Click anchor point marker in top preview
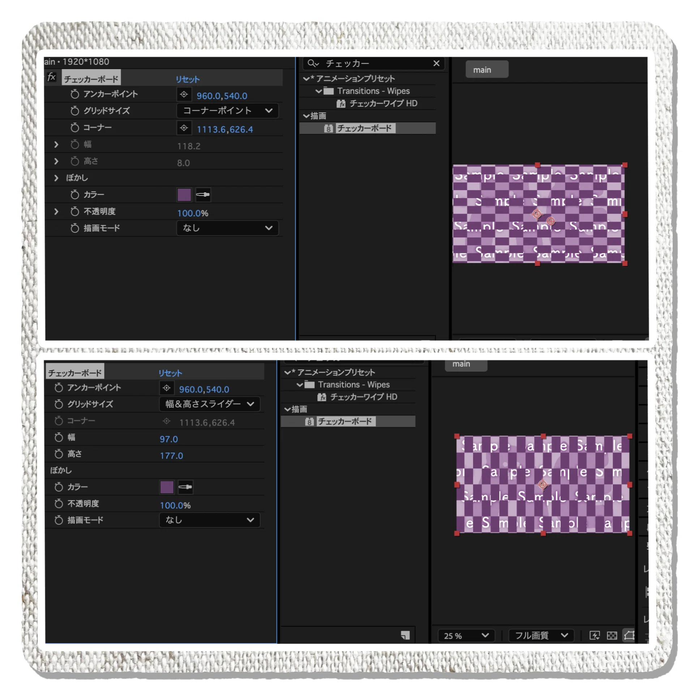Image resolution: width=694 pixels, height=694 pixels. point(536,214)
